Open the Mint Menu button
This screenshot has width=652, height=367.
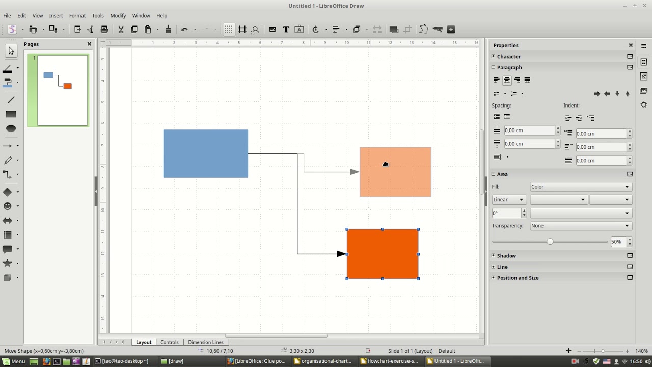tap(14, 361)
